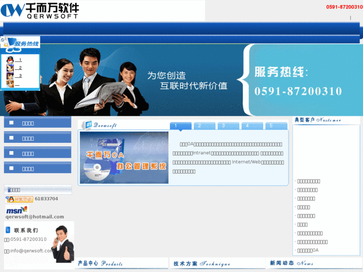
Task: Open the customer service link labeled 3
Action: [x=18, y=76]
